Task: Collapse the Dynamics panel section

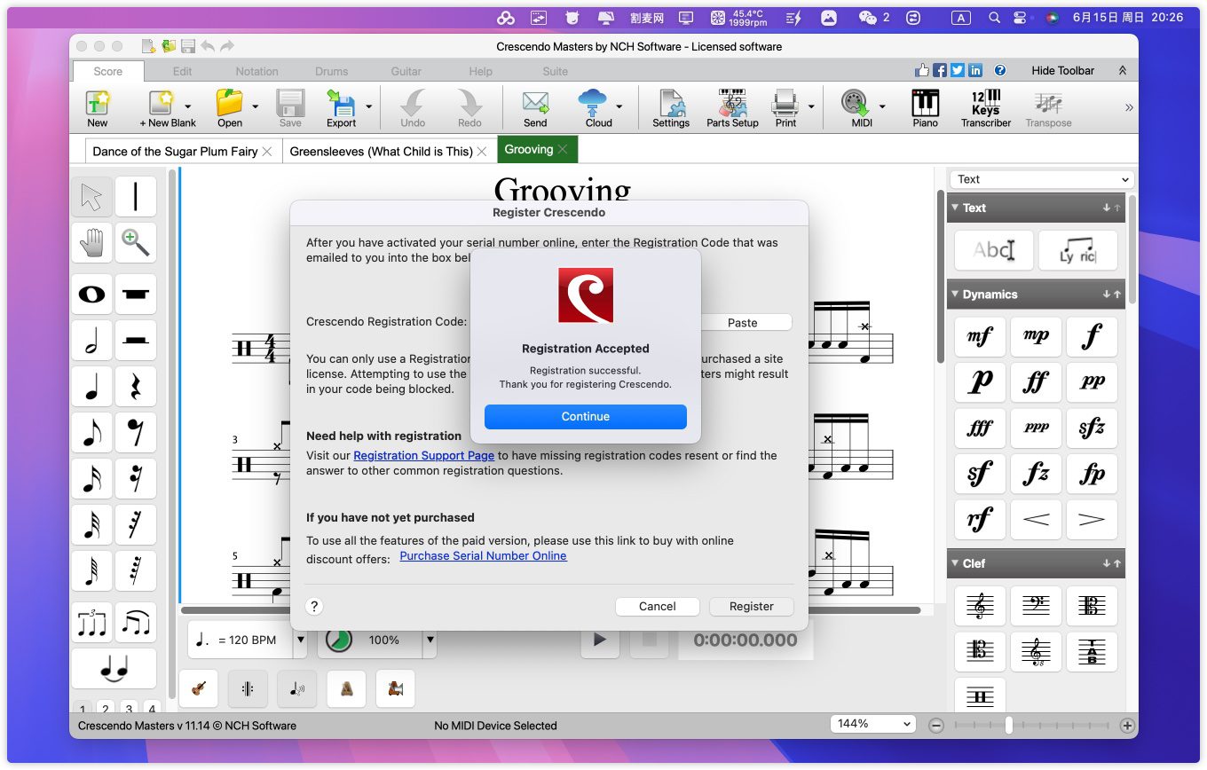Action: (954, 295)
